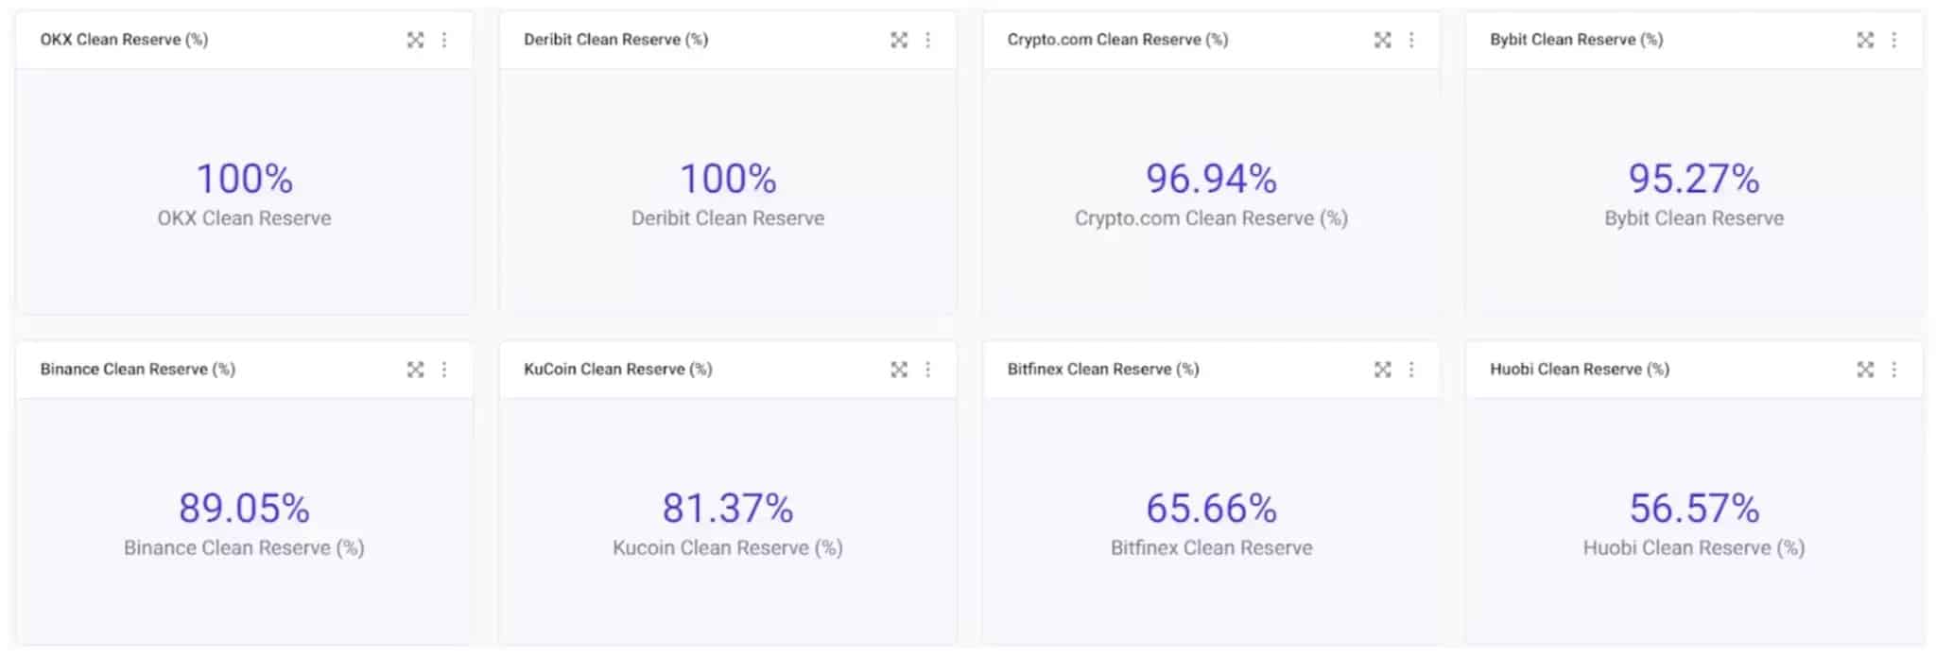This screenshot has width=1936, height=658.
Task: Maximize the Bitfinex Clean Reserve panel
Action: [x=1382, y=370]
